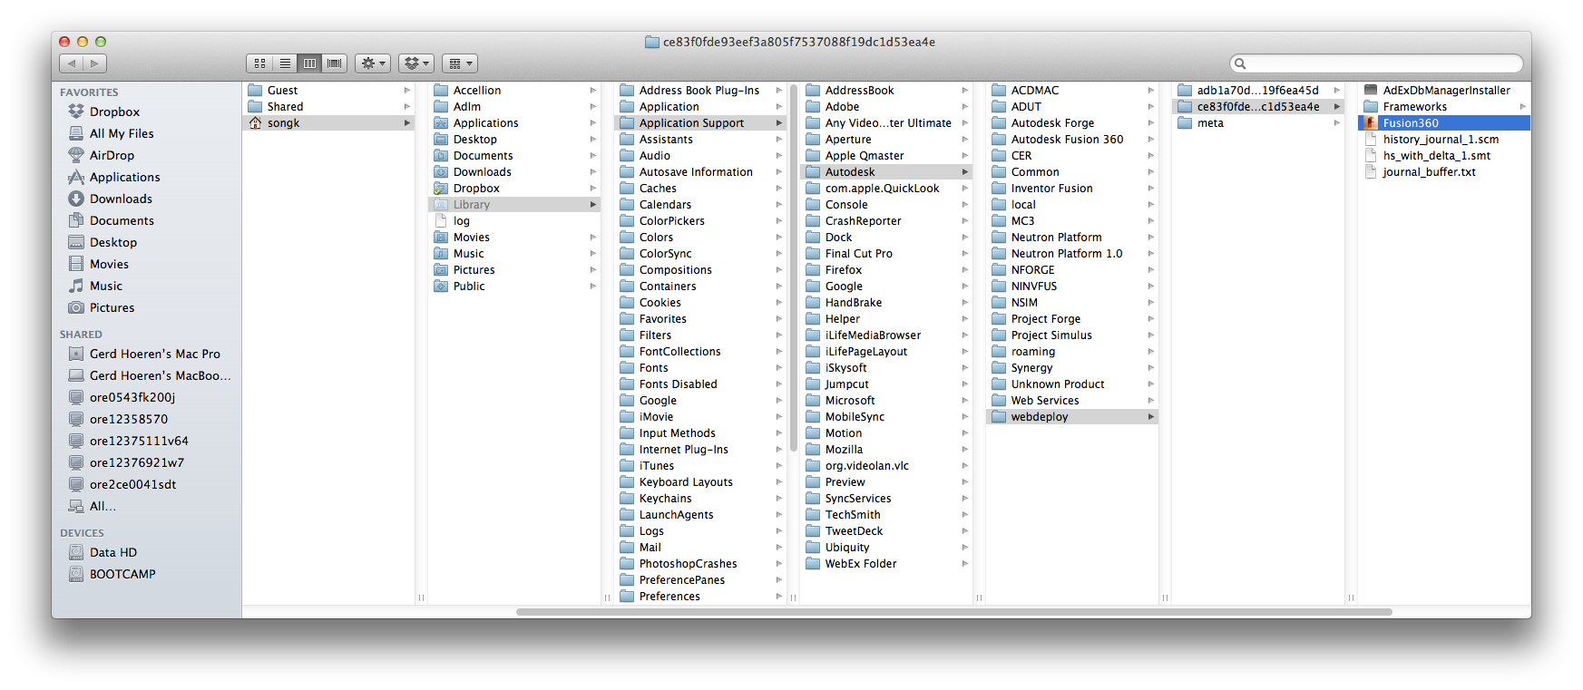Viewport: 1583px width, 690px height.
Task: Click the horizontal scrollbar at window bottom
Action: pos(953,612)
